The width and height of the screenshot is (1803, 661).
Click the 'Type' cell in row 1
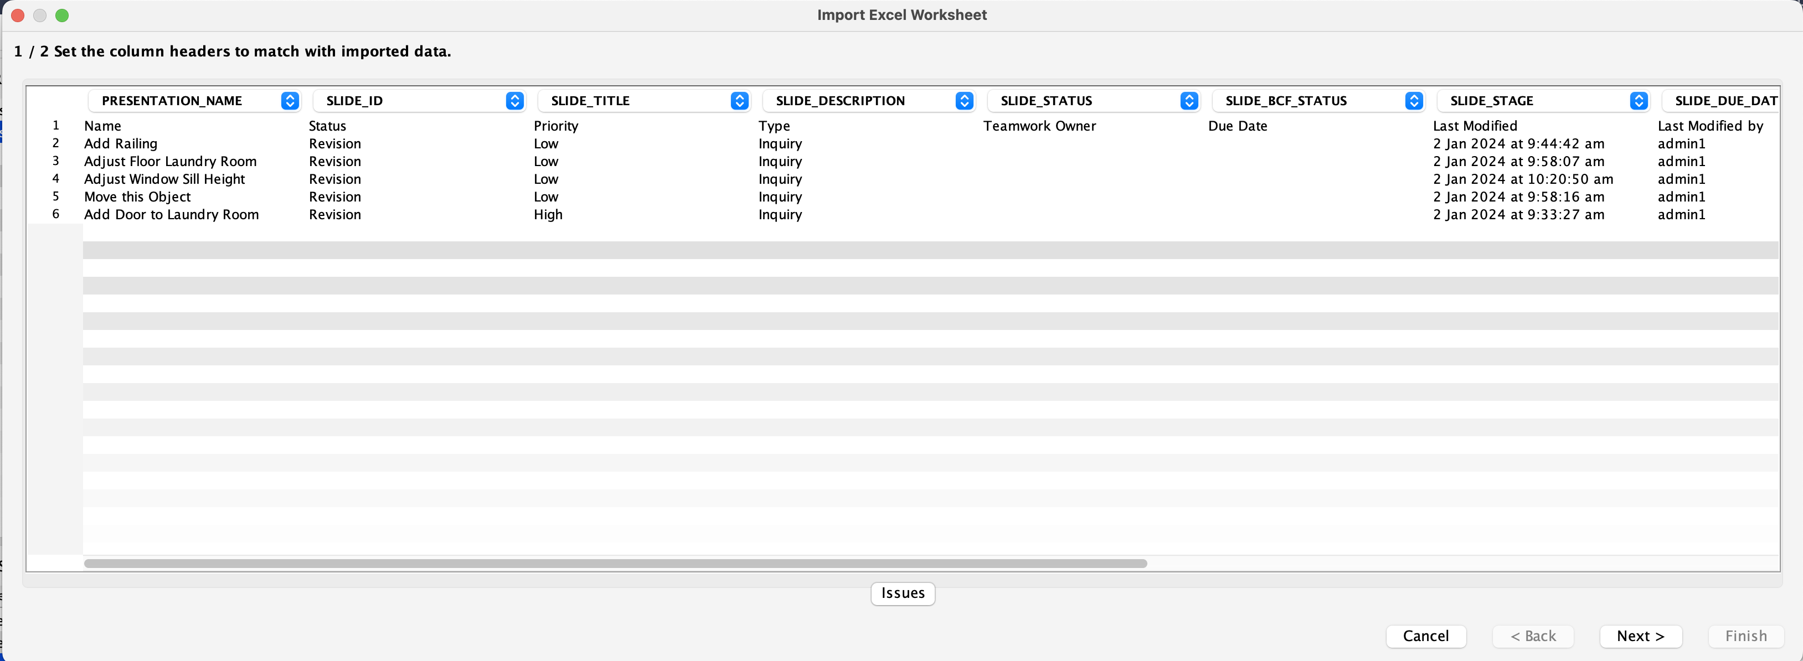click(x=774, y=126)
